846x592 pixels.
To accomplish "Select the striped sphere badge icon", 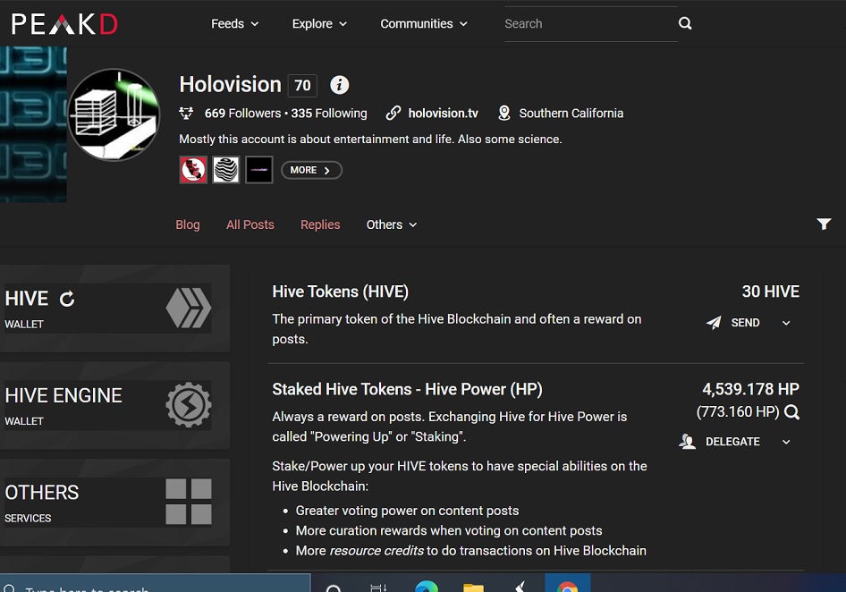I will click(226, 170).
